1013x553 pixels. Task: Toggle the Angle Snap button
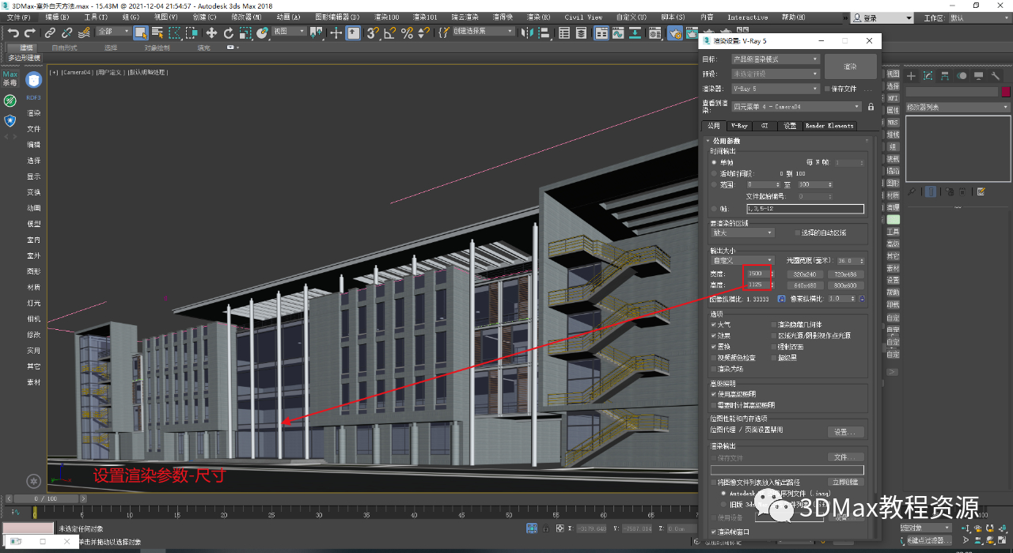pyautogui.click(x=389, y=32)
